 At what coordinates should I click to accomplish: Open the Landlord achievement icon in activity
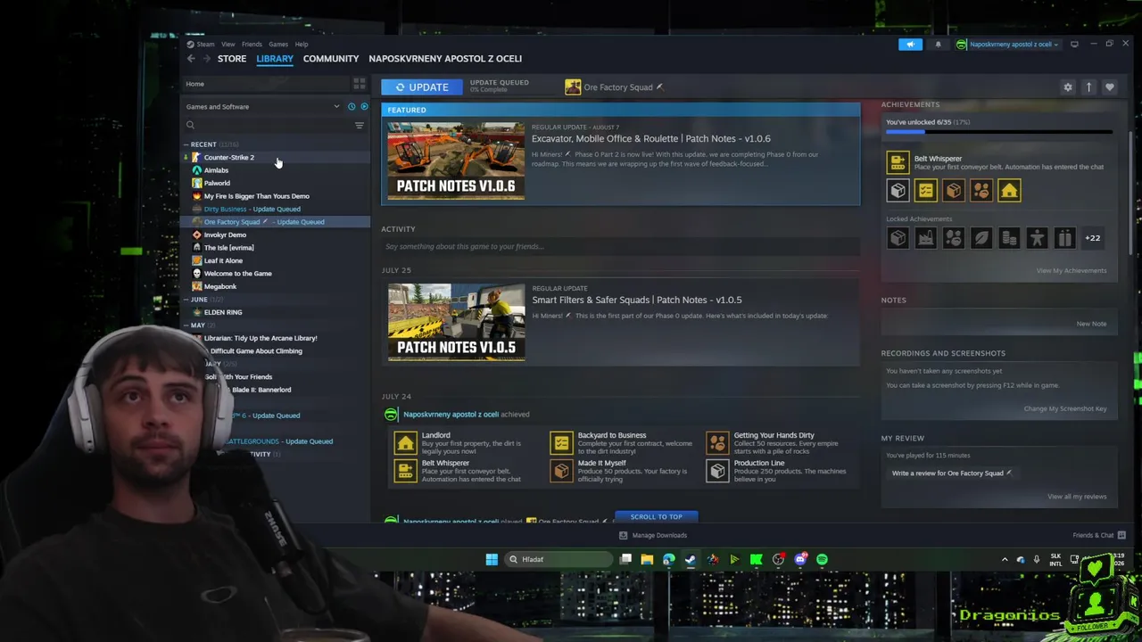pyautogui.click(x=406, y=442)
